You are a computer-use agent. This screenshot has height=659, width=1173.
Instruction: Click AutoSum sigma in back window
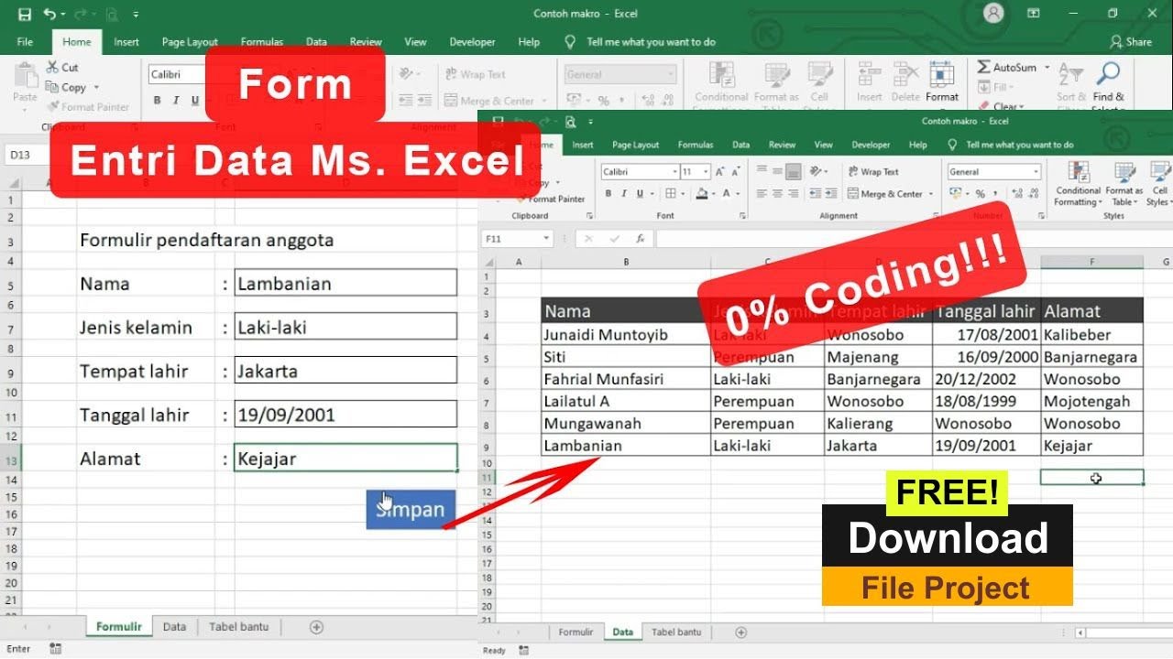pyautogui.click(x=983, y=68)
